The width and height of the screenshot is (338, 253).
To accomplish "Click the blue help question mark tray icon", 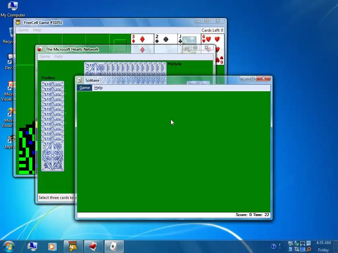I will (273, 246).
